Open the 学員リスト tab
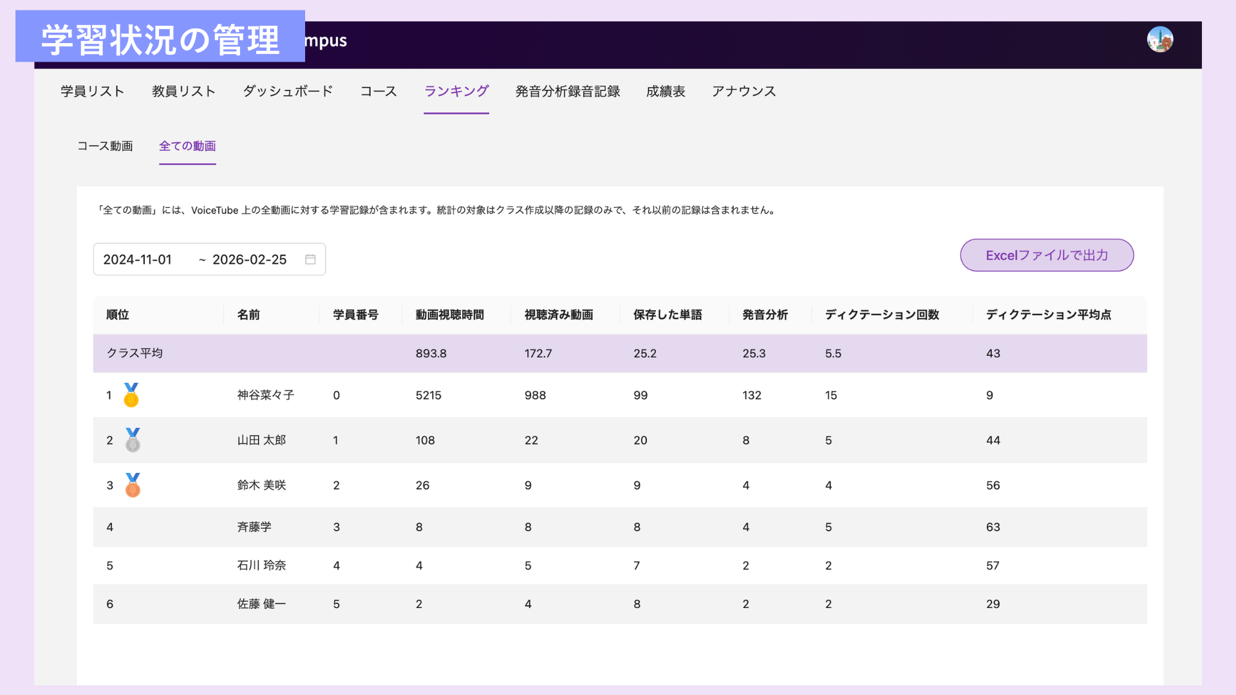The height and width of the screenshot is (695, 1236). 93,91
